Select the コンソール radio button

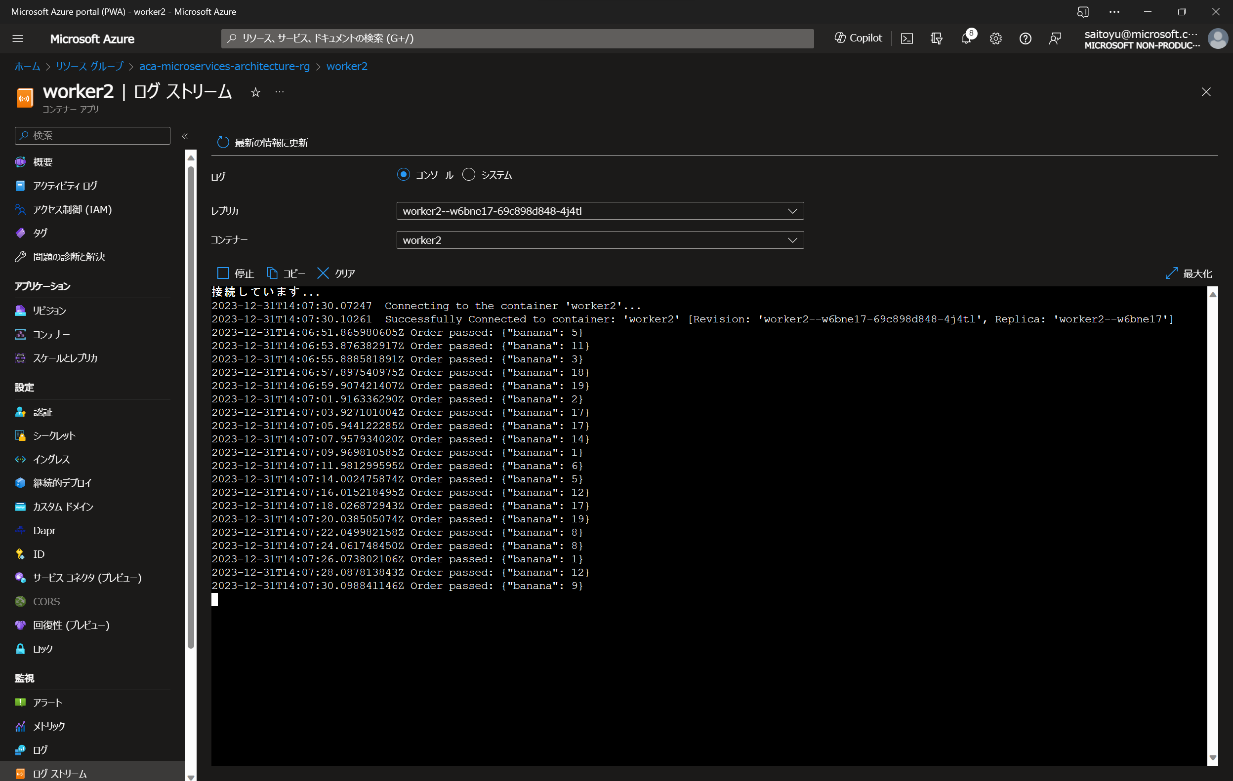(404, 175)
